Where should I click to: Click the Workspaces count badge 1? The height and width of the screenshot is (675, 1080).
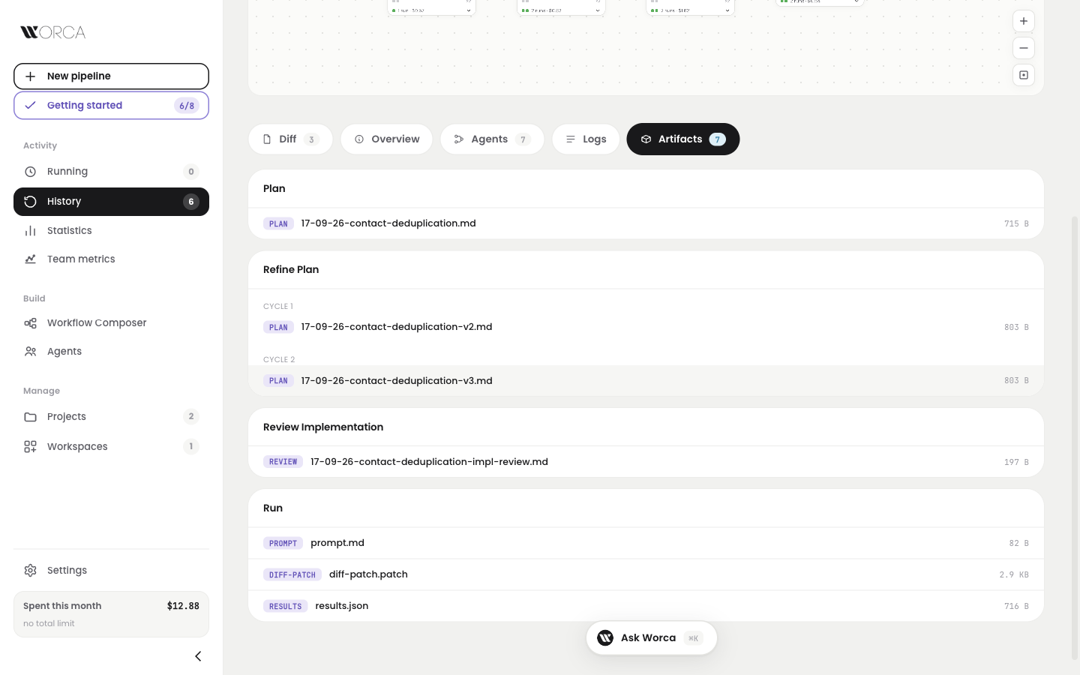pyautogui.click(x=191, y=447)
